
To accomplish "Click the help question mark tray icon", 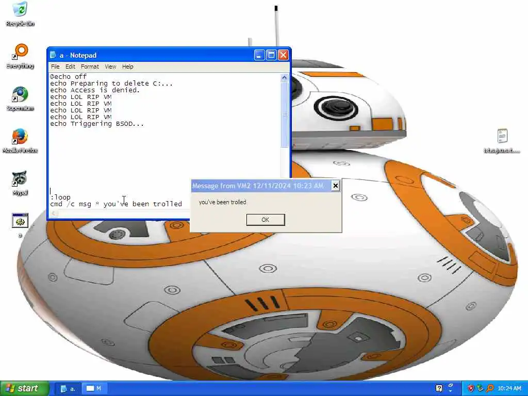I will click(x=439, y=388).
